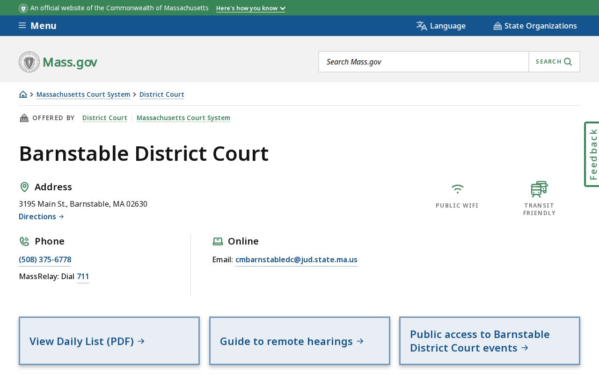Screen dimensions: 599x374
Task: Open the Language menu
Action: tap(441, 26)
